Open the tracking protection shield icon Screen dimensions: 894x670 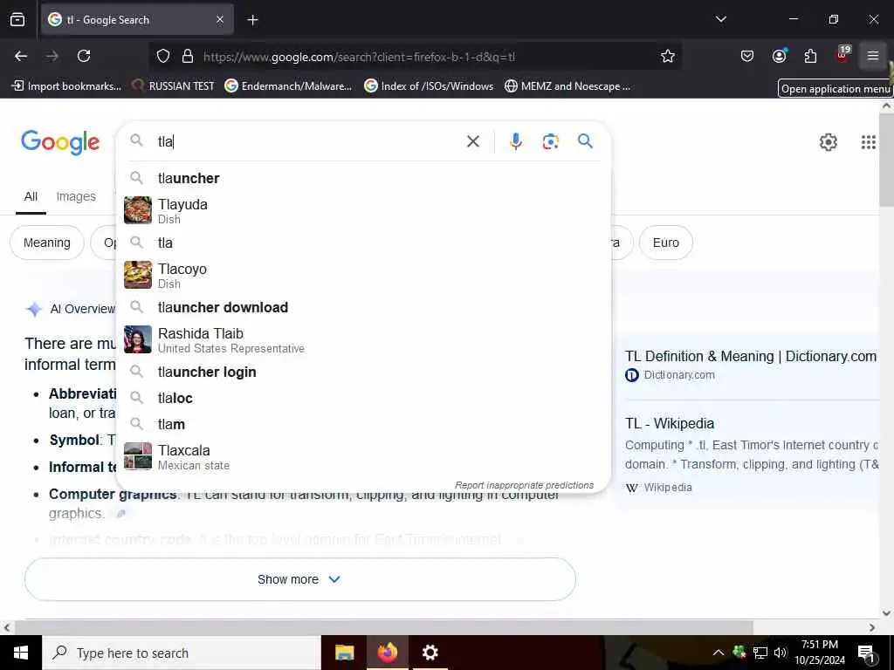pyautogui.click(x=163, y=57)
